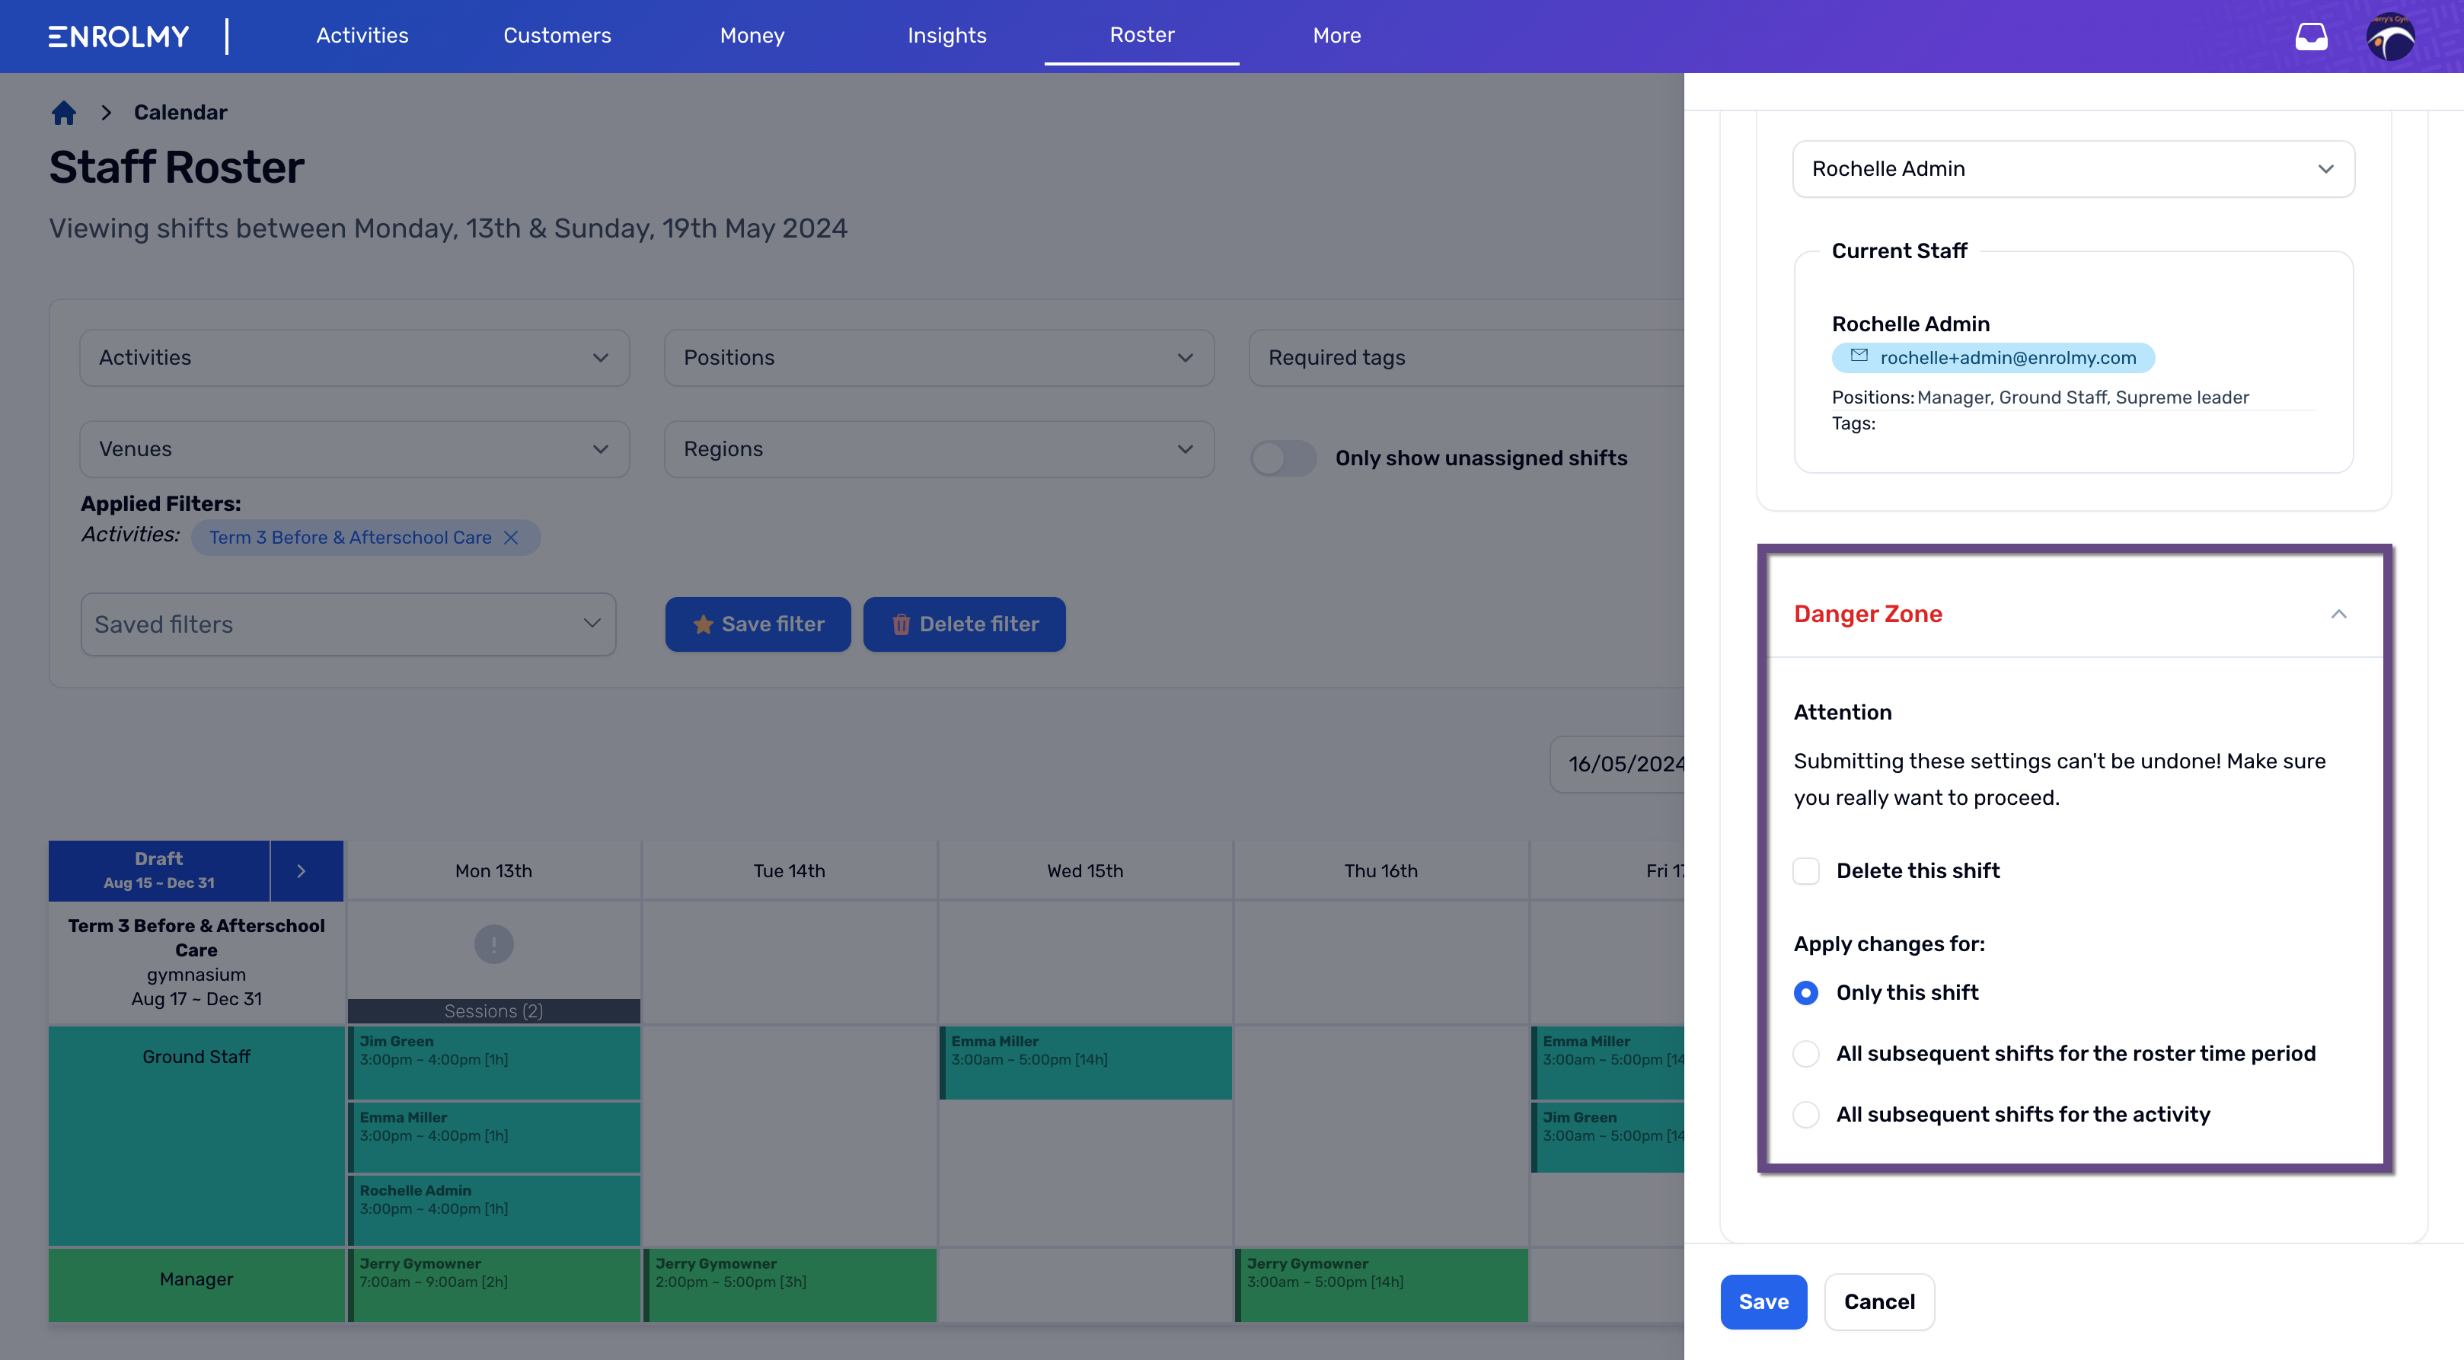This screenshot has height=1360, width=2464.
Task: Click the Enrolmy logo
Action: tap(119, 37)
